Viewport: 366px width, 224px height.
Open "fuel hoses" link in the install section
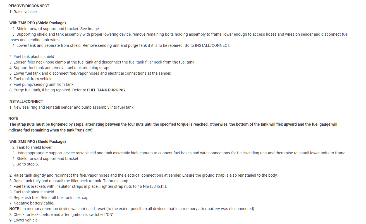[x=182, y=153]
